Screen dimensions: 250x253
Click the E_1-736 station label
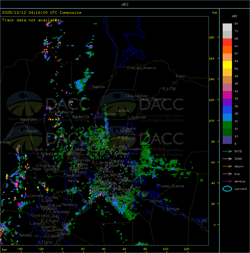[169, 89]
